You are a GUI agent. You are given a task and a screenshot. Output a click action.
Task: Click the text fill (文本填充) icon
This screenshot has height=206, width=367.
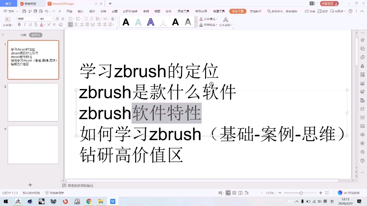click(x=201, y=19)
